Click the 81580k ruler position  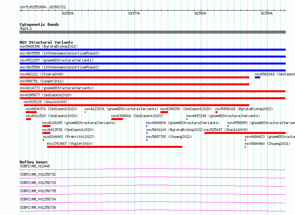(x=201, y=13)
